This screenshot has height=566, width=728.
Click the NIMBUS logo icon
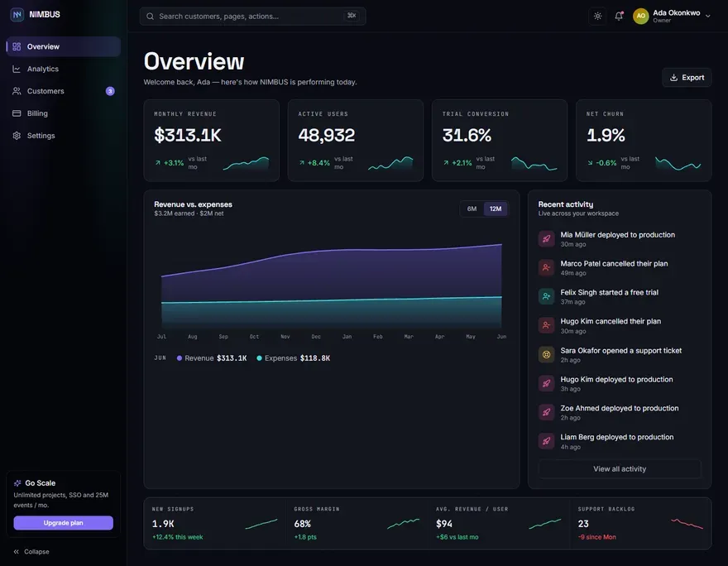(x=17, y=14)
